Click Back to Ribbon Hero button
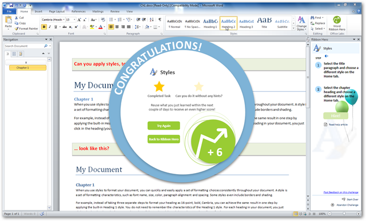Image resolution: width=366 pixels, height=221 pixels. pos(164,139)
